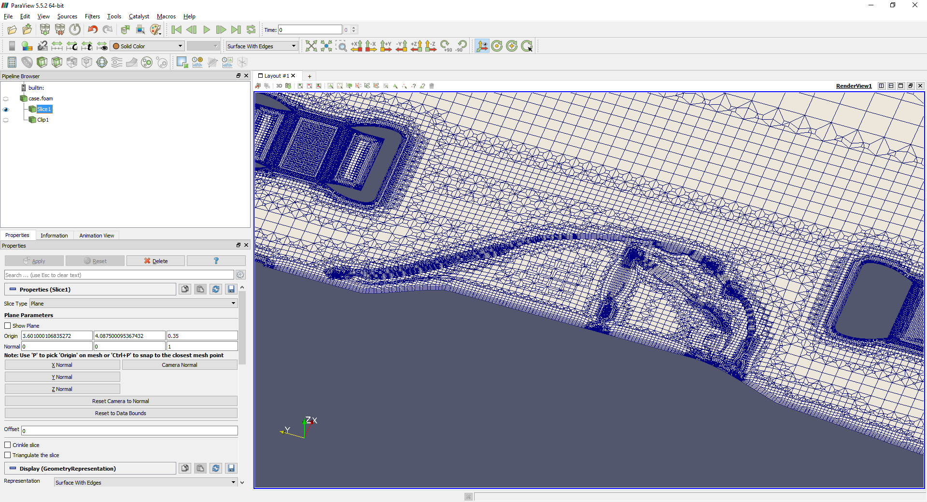Click Rescale to Data Range icon
Image resolution: width=927 pixels, height=502 pixels.
57,46
